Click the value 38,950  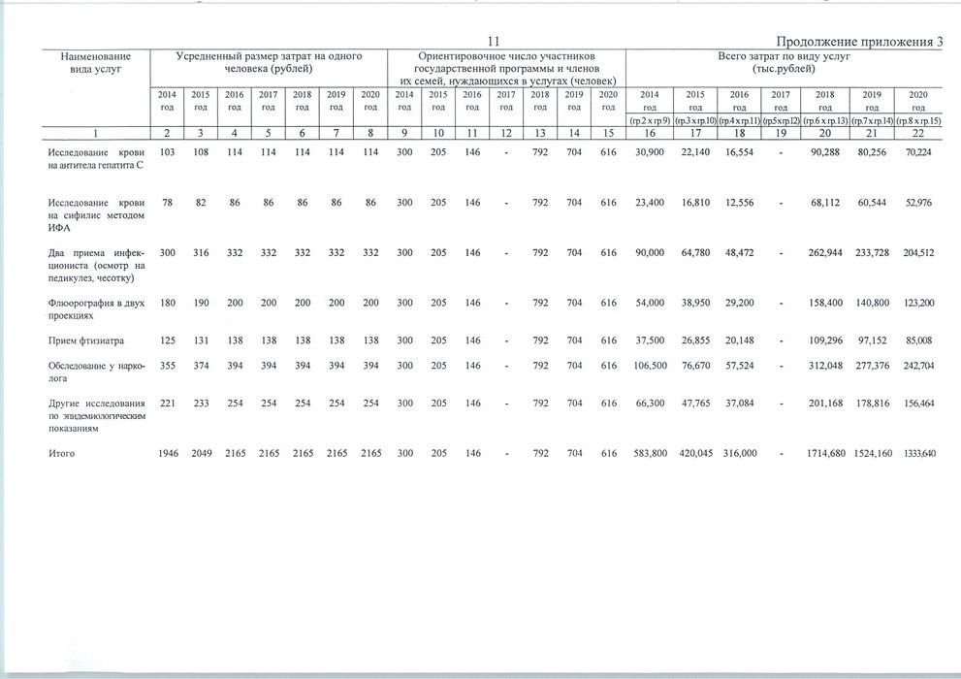click(695, 303)
